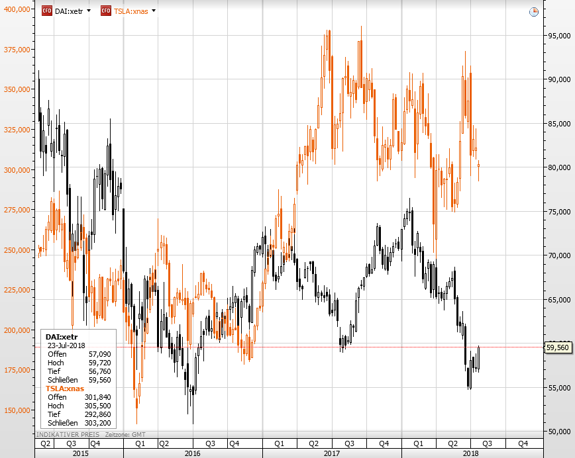This screenshot has height=458, width=575.
Task: Select the DAI:xetr label in chart header
Action: [x=69, y=11]
